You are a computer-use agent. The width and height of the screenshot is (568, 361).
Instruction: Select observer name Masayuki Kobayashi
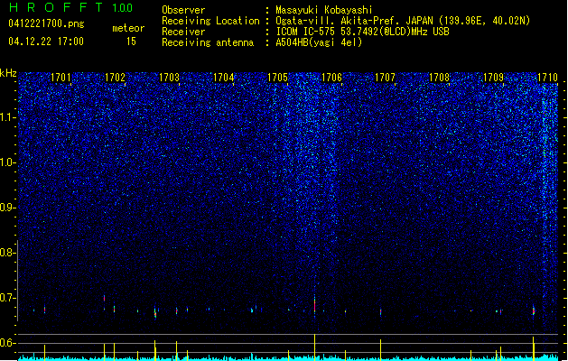point(324,10)
